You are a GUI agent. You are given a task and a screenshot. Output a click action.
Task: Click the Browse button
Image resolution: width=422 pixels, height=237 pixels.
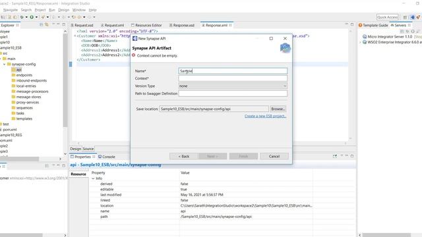coord(278,109)
